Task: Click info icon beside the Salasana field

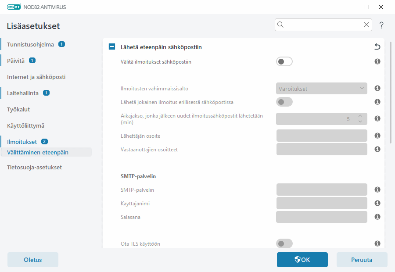Action: point(377,217)
